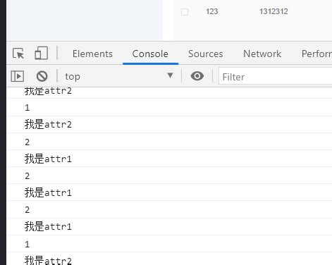332x265 pixels.
Task: Toggle the device toolbar icon
Action: coord(42,53)
